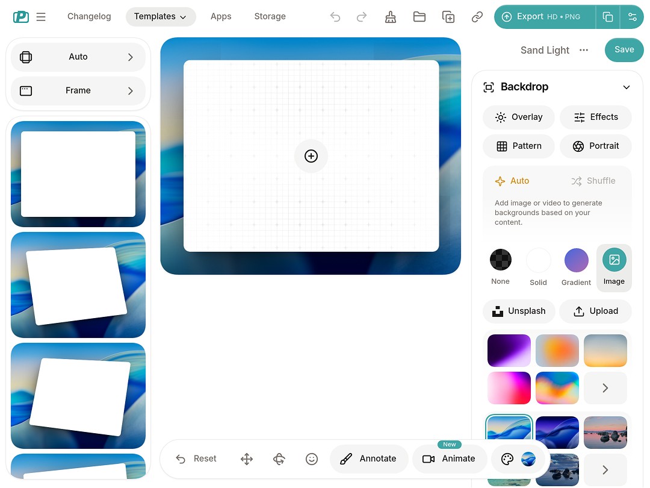Open the Annotate tool
This screenshot has width=650, height=488.
click(368, 458)
